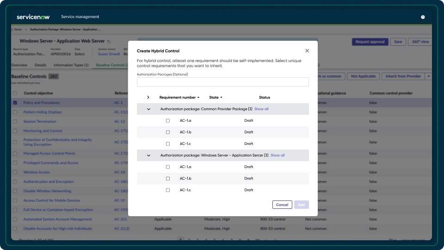Click the Request approval button
444x250 pixels.
pyautogui.click(x=370, y=42)
